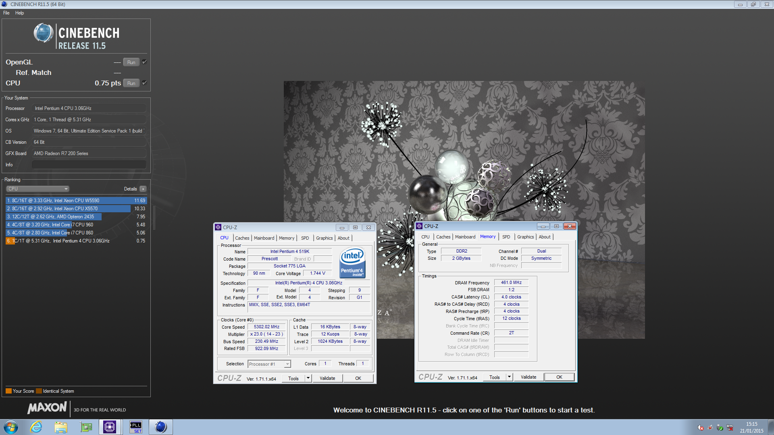The width and height of the screenshot is (774, 435).
Task: Click the muted volume tray icon
Action: pos(701,428)
